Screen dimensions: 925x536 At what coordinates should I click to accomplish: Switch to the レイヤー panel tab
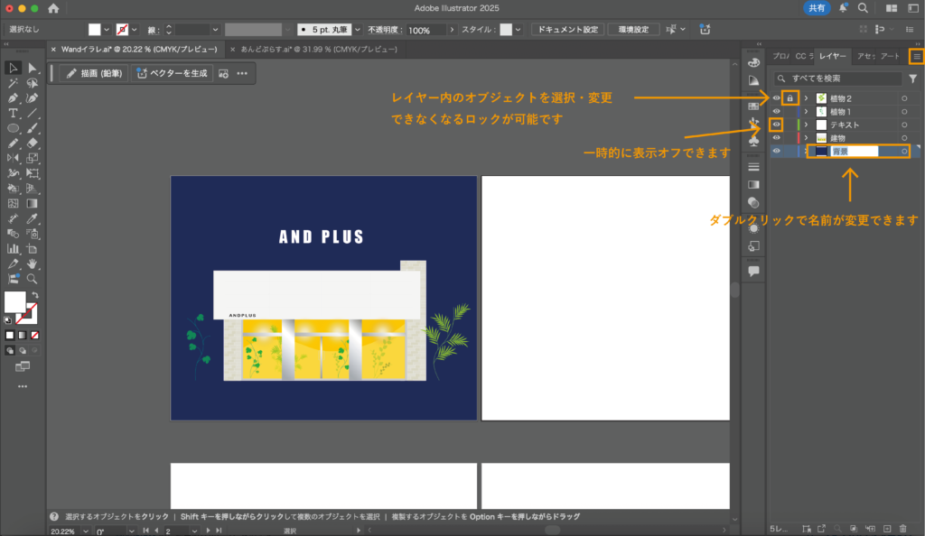pyautogui.click(x=832, y=57)
